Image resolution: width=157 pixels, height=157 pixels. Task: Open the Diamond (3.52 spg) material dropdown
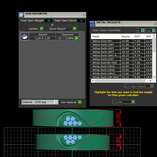coord(56,102)
